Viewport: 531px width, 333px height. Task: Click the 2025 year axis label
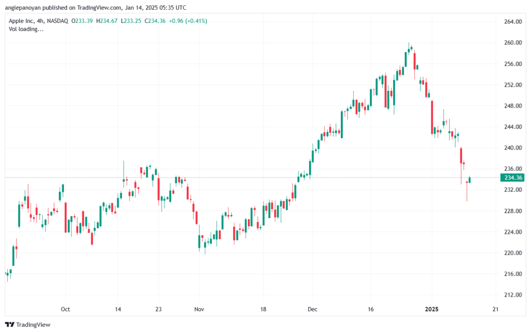[x=432, y=309]
